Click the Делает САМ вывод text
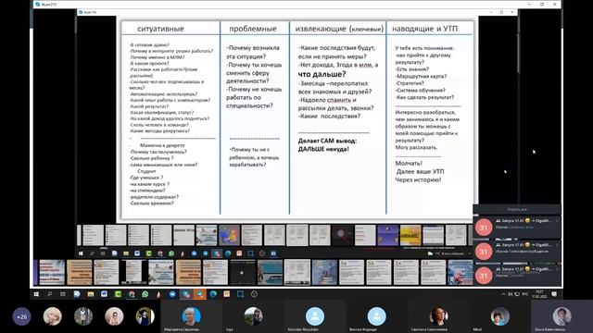The image size is (593, 333). tap(327, 141)
